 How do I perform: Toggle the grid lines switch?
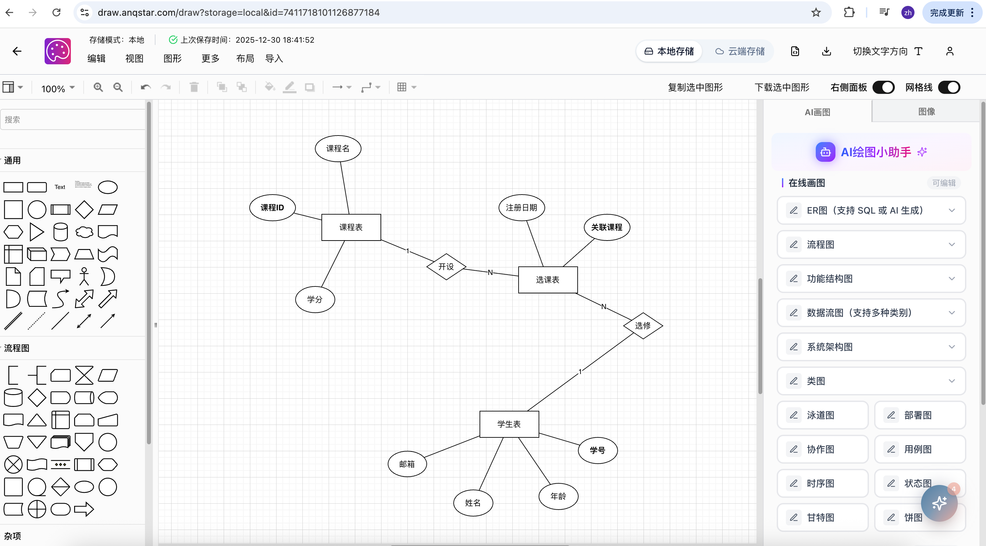click(x=949, y=87)
